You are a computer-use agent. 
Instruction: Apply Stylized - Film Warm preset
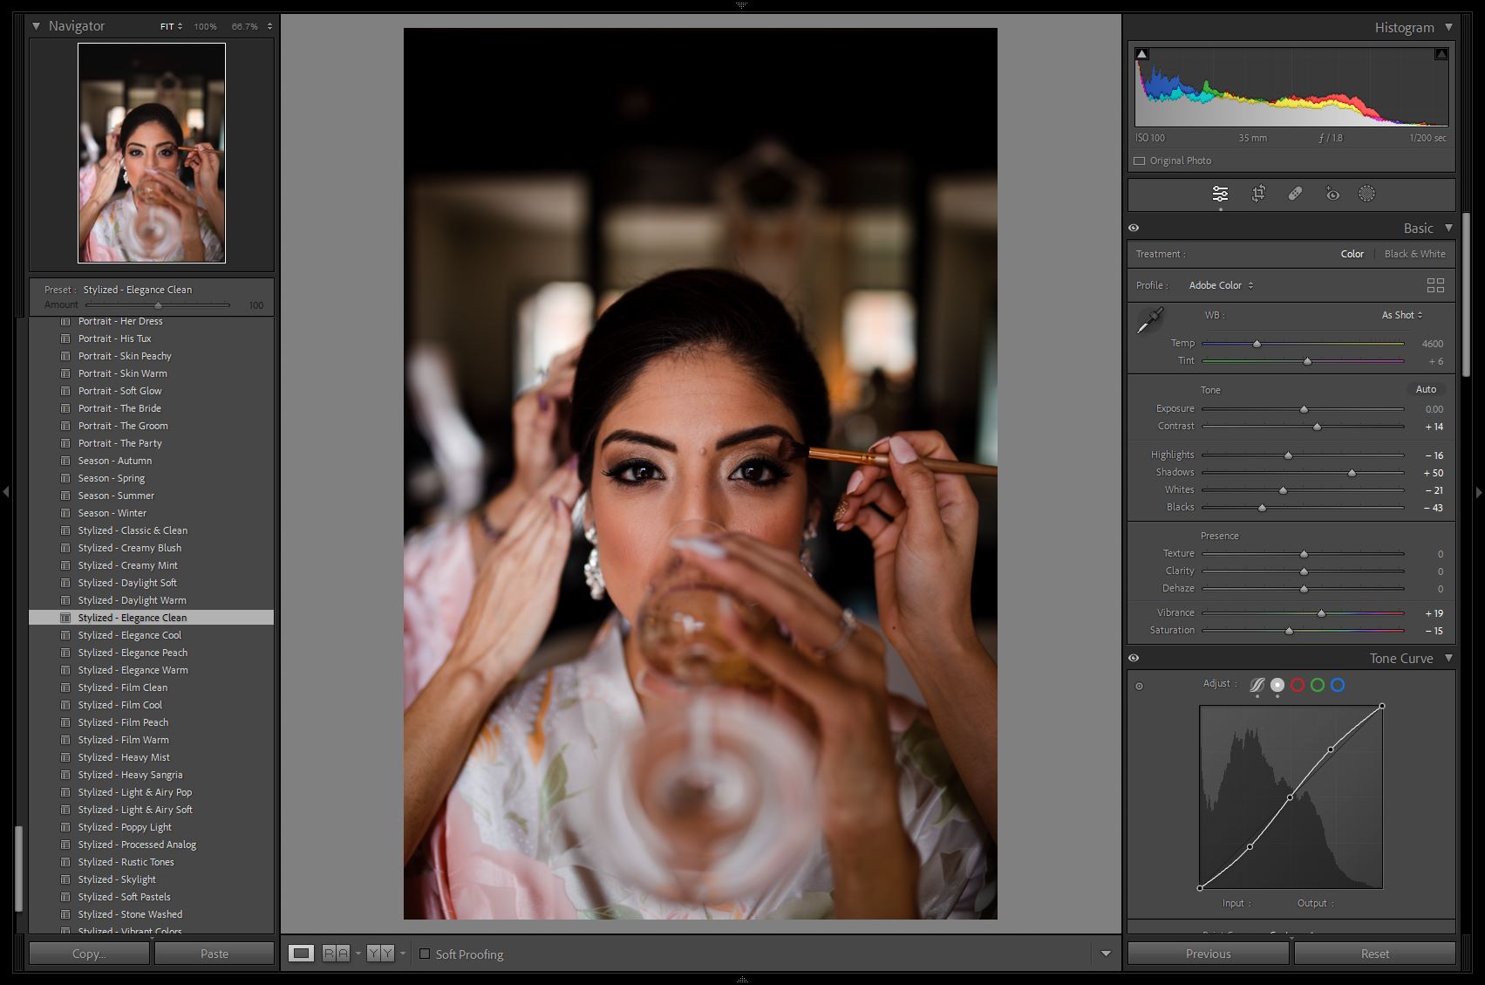123,740
